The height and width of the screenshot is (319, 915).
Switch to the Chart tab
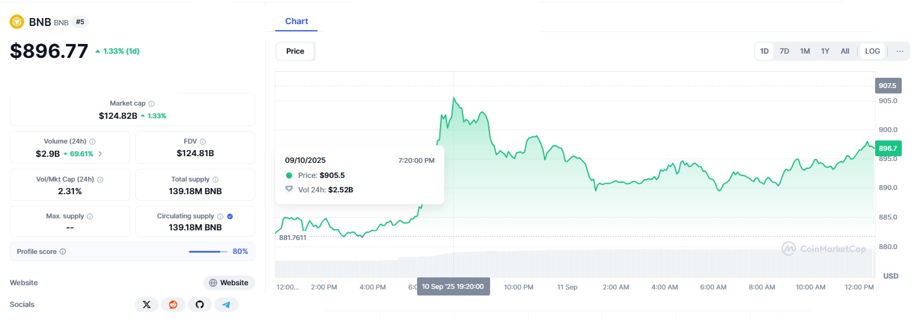296,22
